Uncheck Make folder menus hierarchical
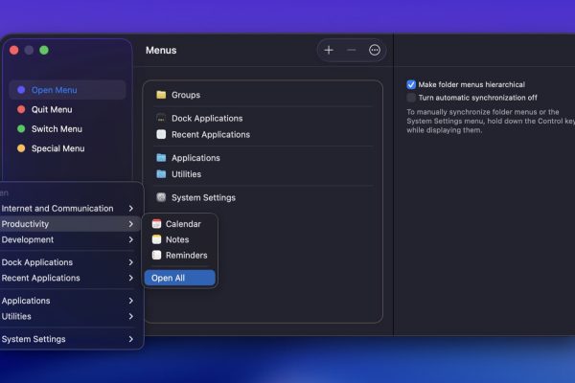The image size is (575, 383). (x=411, y=84)
